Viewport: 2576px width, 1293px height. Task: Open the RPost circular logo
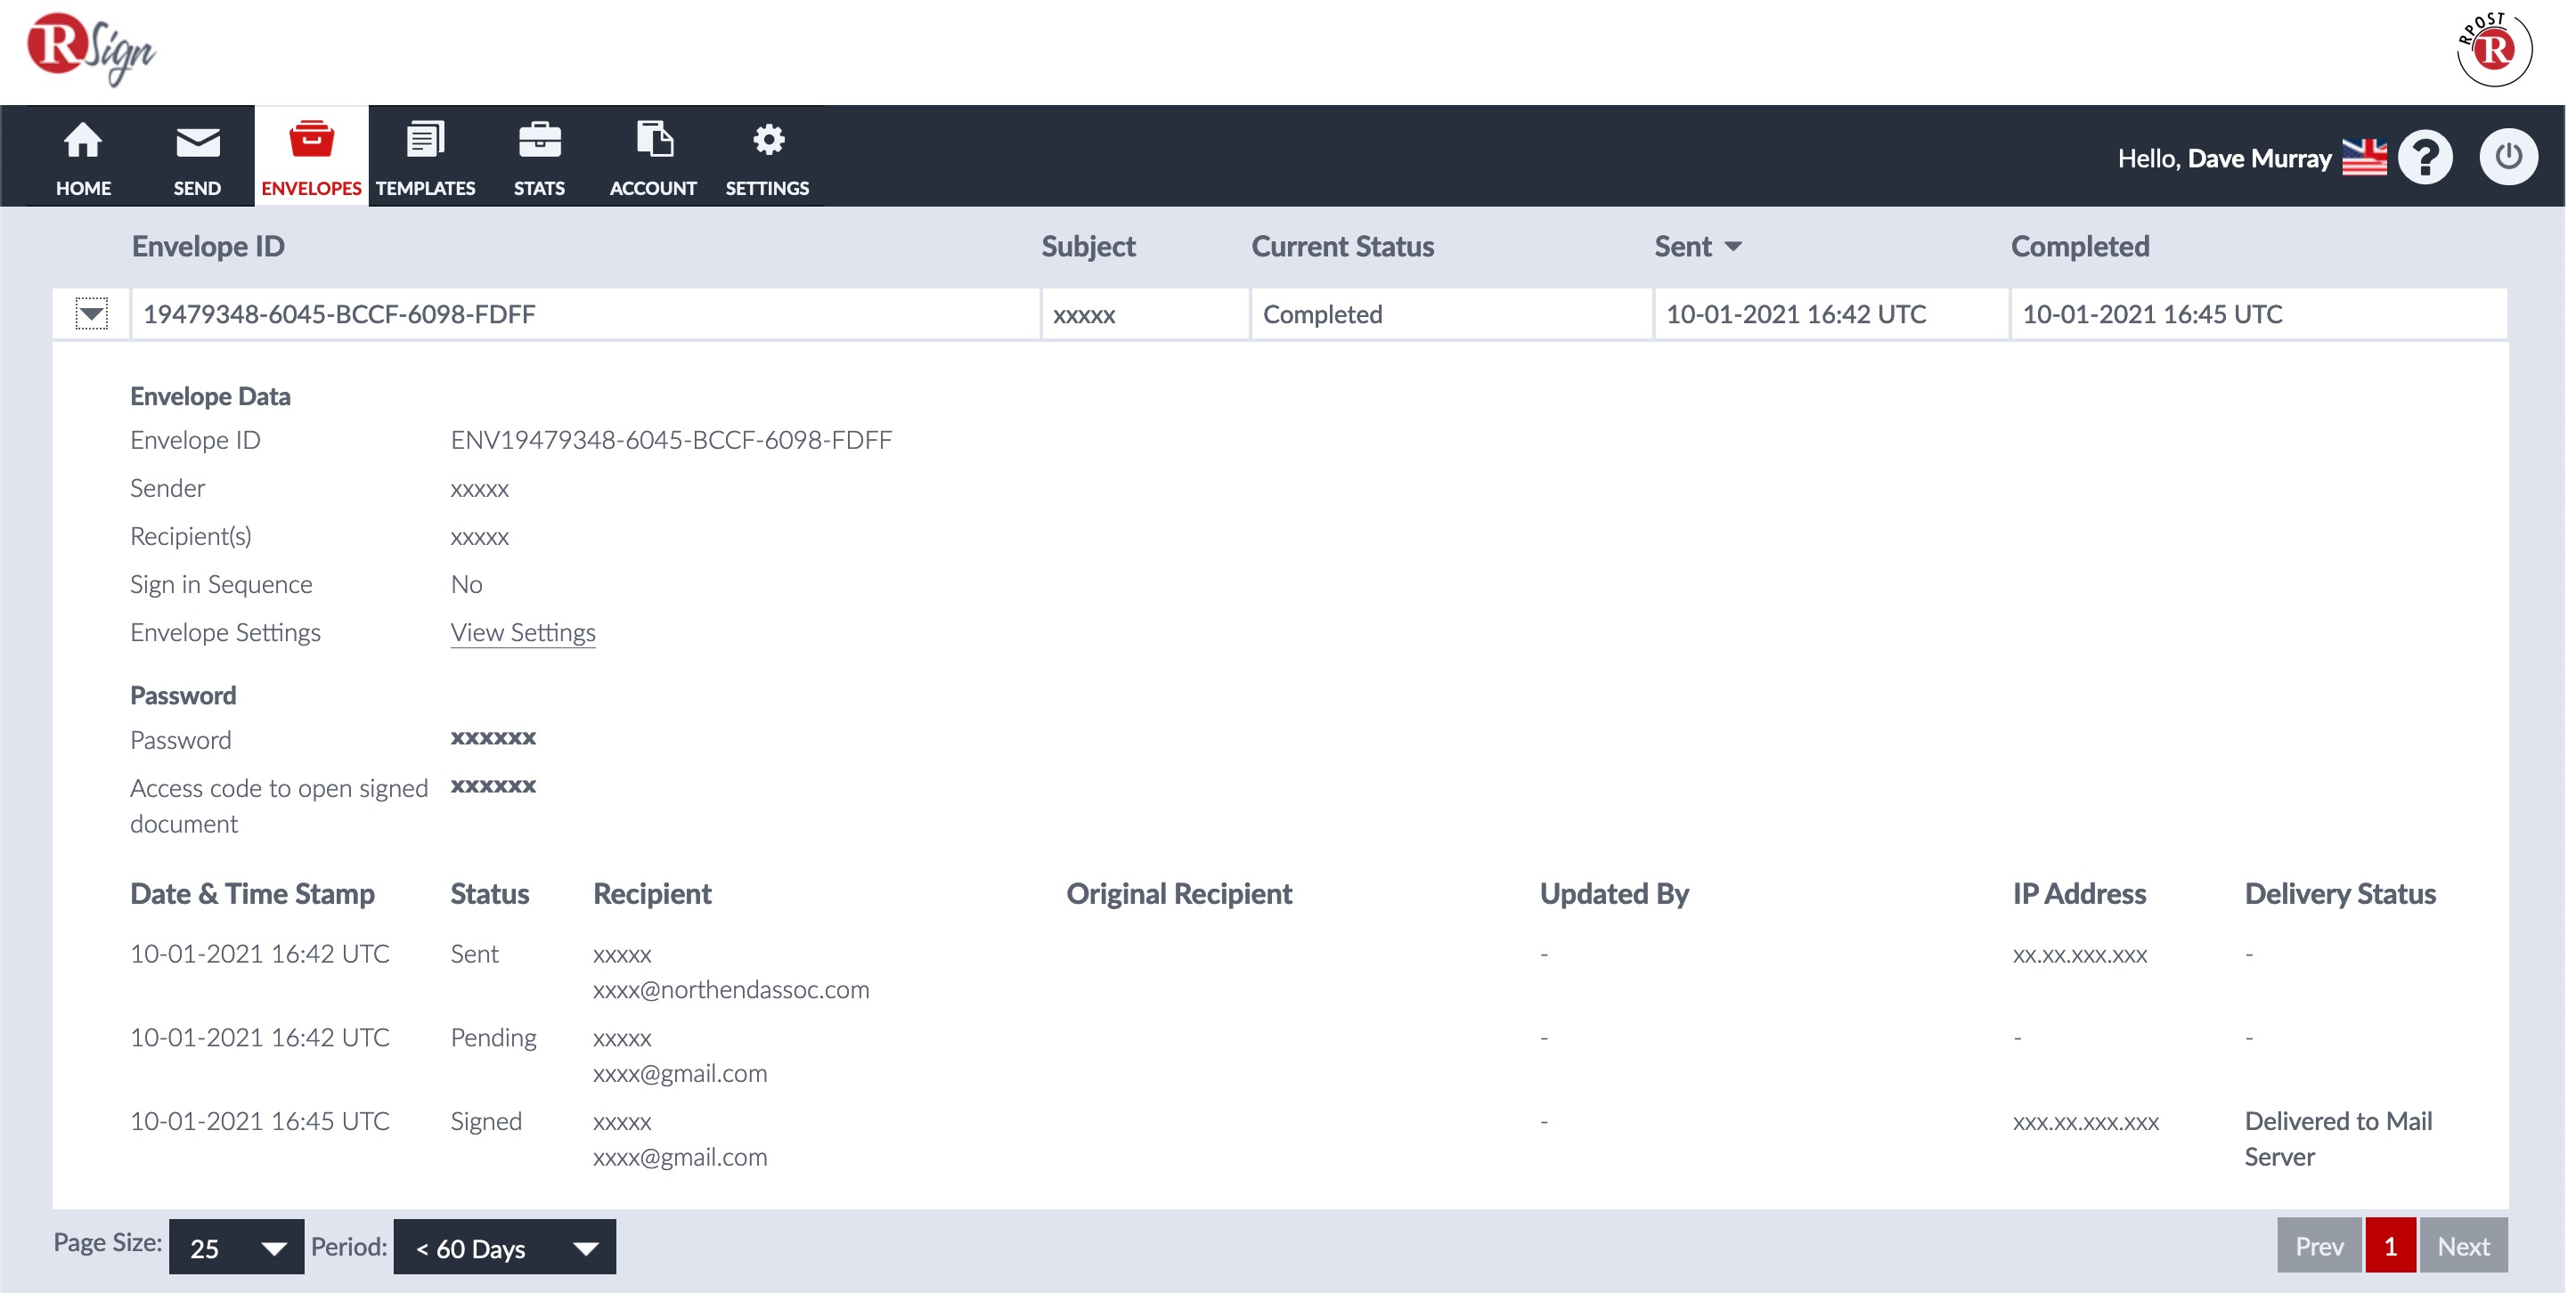pyautogui.click(x=2494, y=49)
